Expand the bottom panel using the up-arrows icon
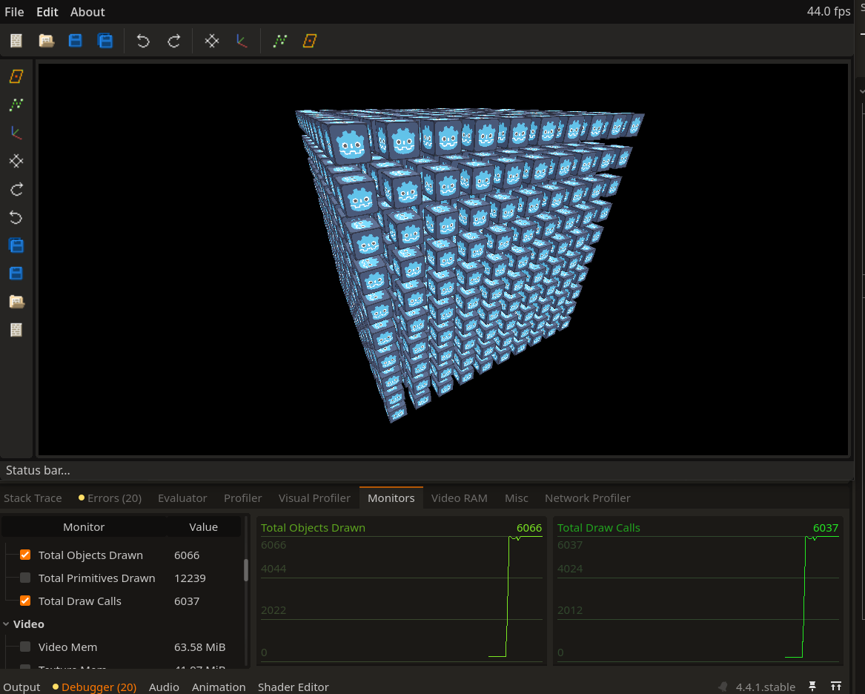Viewport: 865px width, 694px height. 836,687
